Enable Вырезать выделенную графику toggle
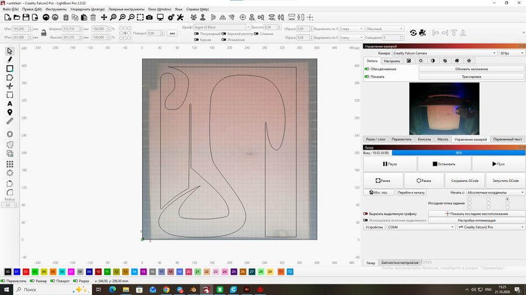526x295 pixels. (365, 214)
